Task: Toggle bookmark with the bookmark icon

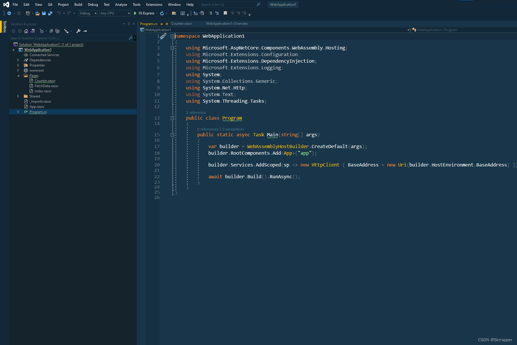Action: point(225,13)
